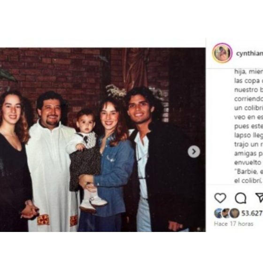This screenshot has height=270, width=263.
Task: Click the caption line "trajo un"
Action: 248,145
